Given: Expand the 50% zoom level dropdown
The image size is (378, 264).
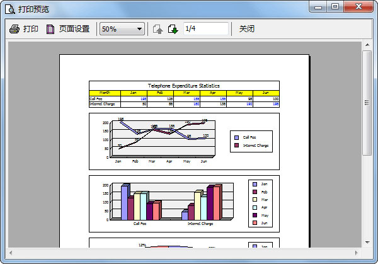Looking at the screenshot, I should tap(139, 29).
